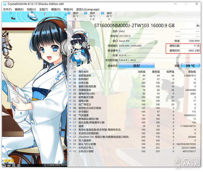Screen dimensions: 203x172
Task: Open the 语言(L)(Language) menu
Action: click(88, 10)
